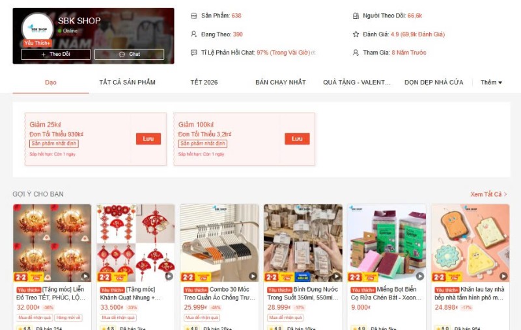Screen dimensions: 521x330
Task: Save the Giảm 100k voucher with Lưu
Action: (297, 139)
